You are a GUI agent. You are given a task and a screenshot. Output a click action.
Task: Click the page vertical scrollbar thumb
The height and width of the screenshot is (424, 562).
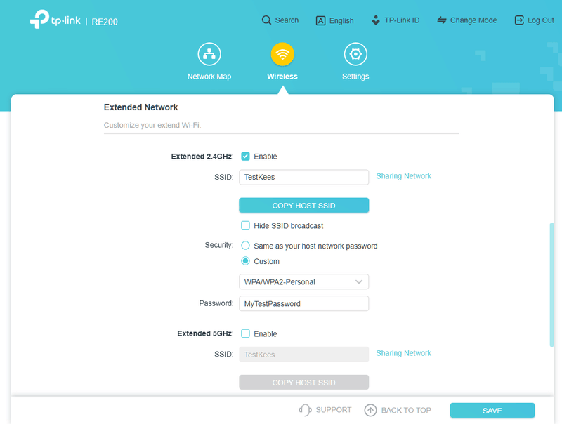click(x=552, y=285)
